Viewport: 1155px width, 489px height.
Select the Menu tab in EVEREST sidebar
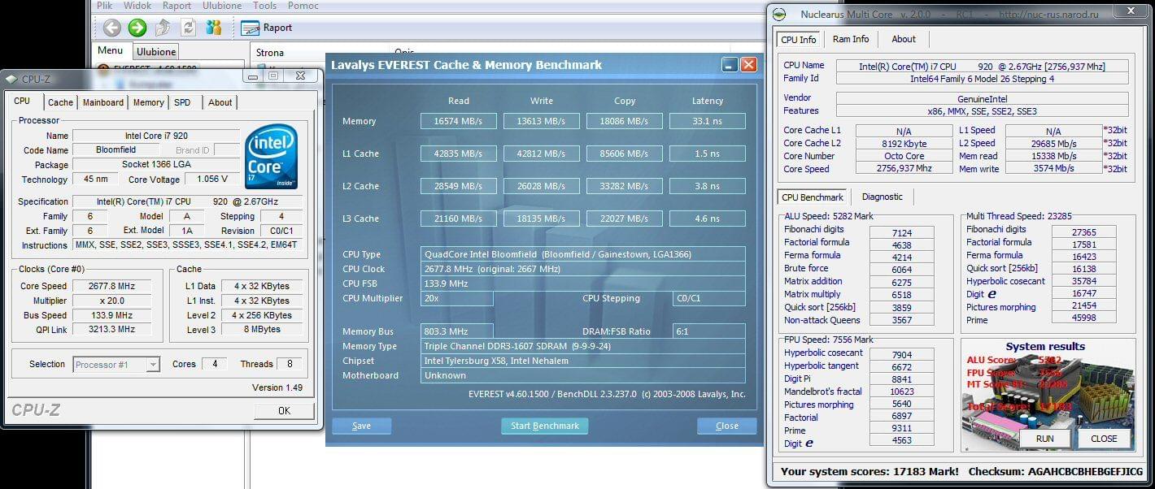[x=111, y=51]
